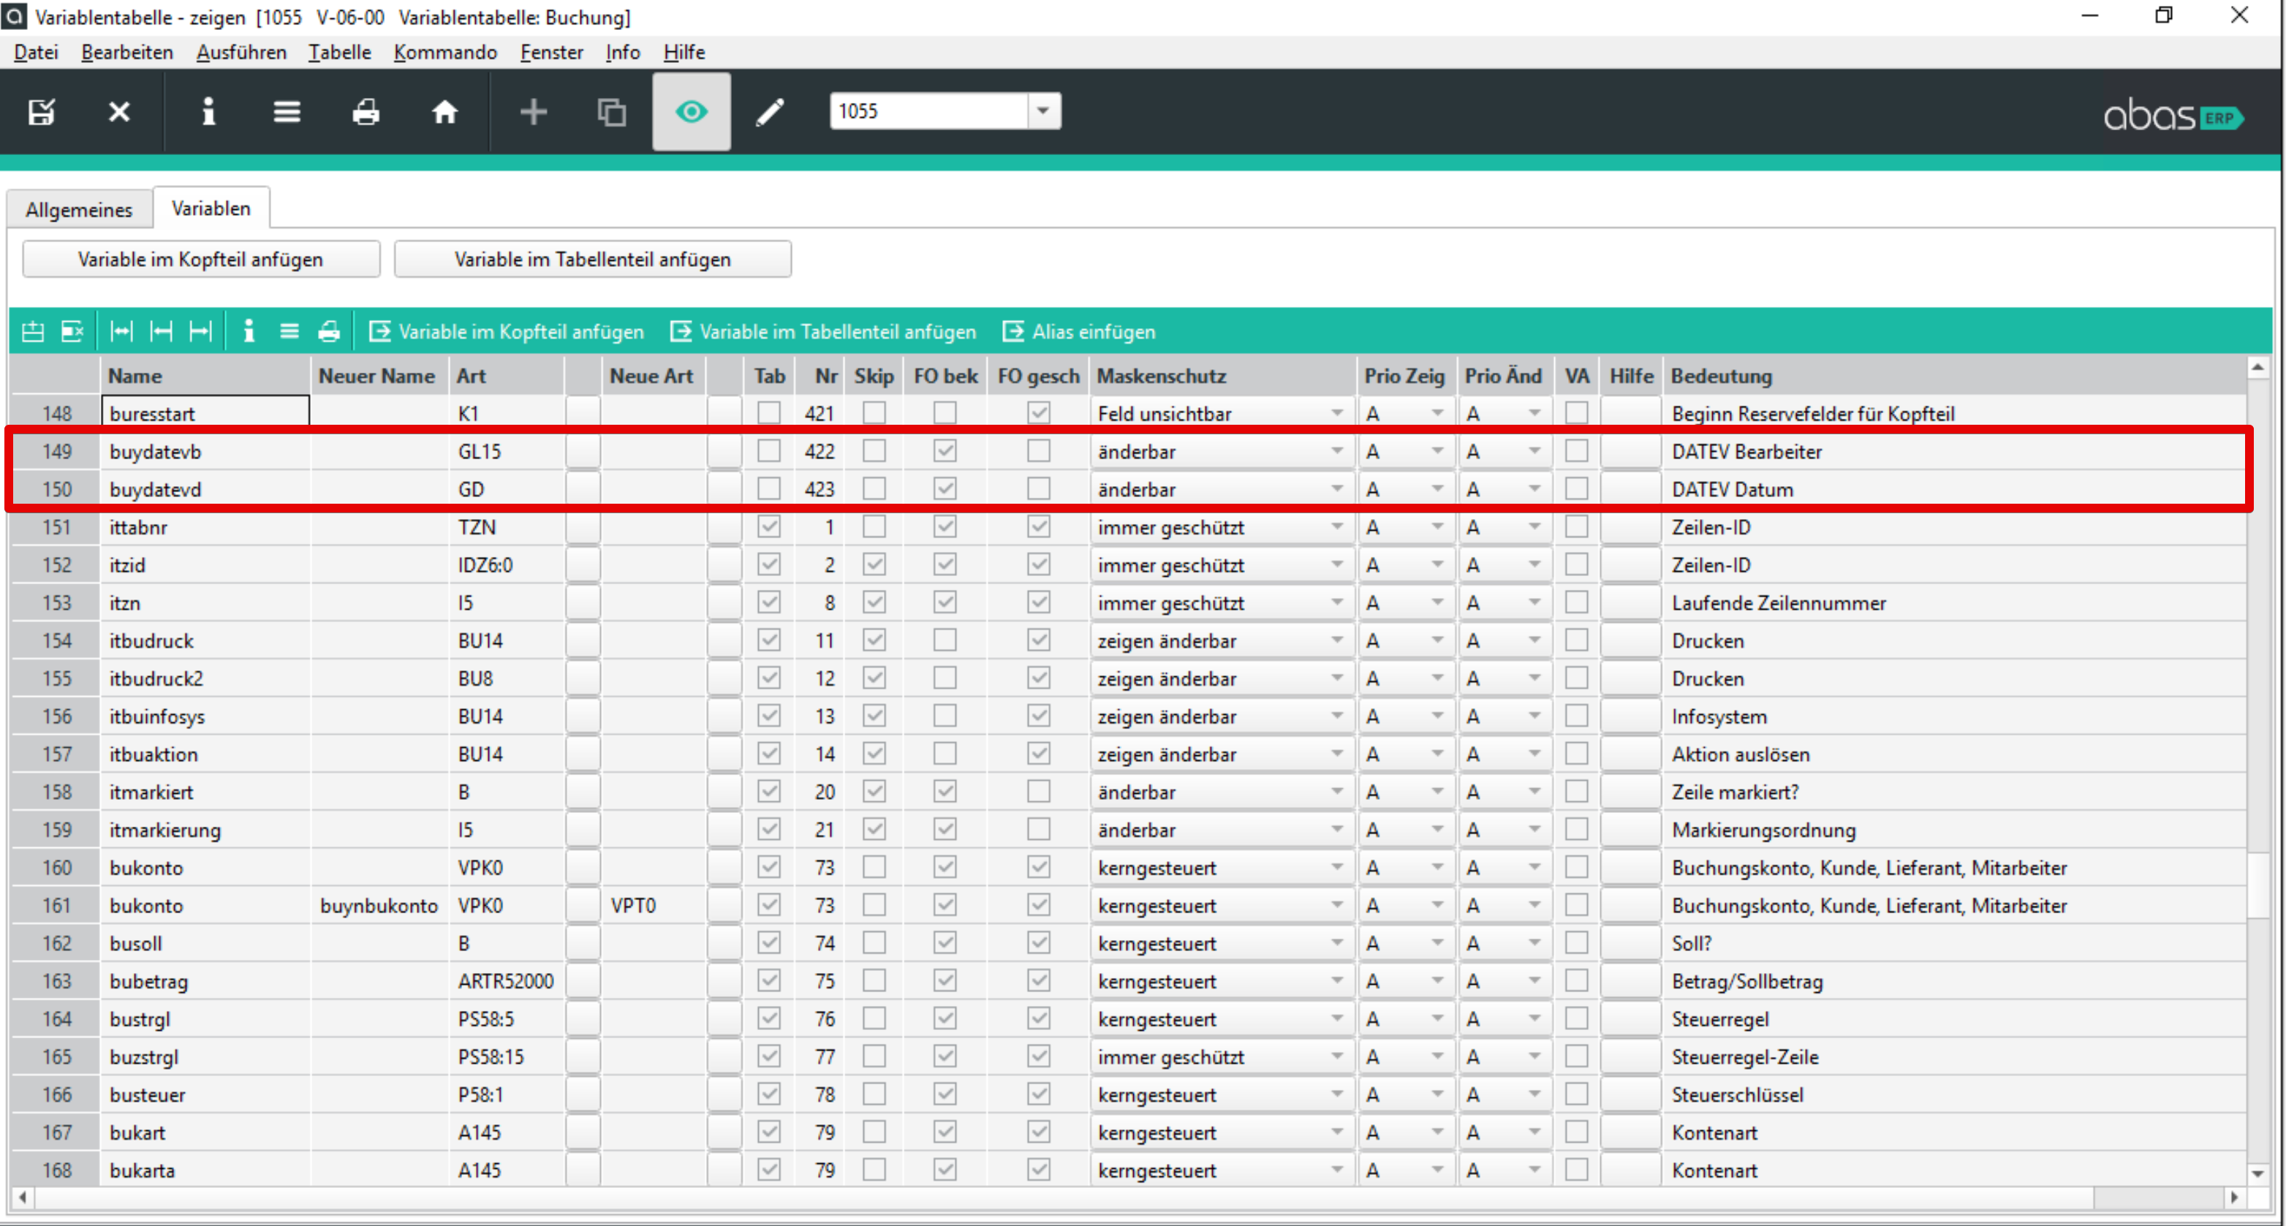Click the horizontal scrollbar at table bottom

click(1065, 1197)
